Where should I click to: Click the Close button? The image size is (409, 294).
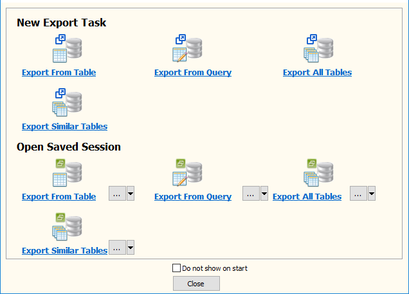(x=196, y=284)
